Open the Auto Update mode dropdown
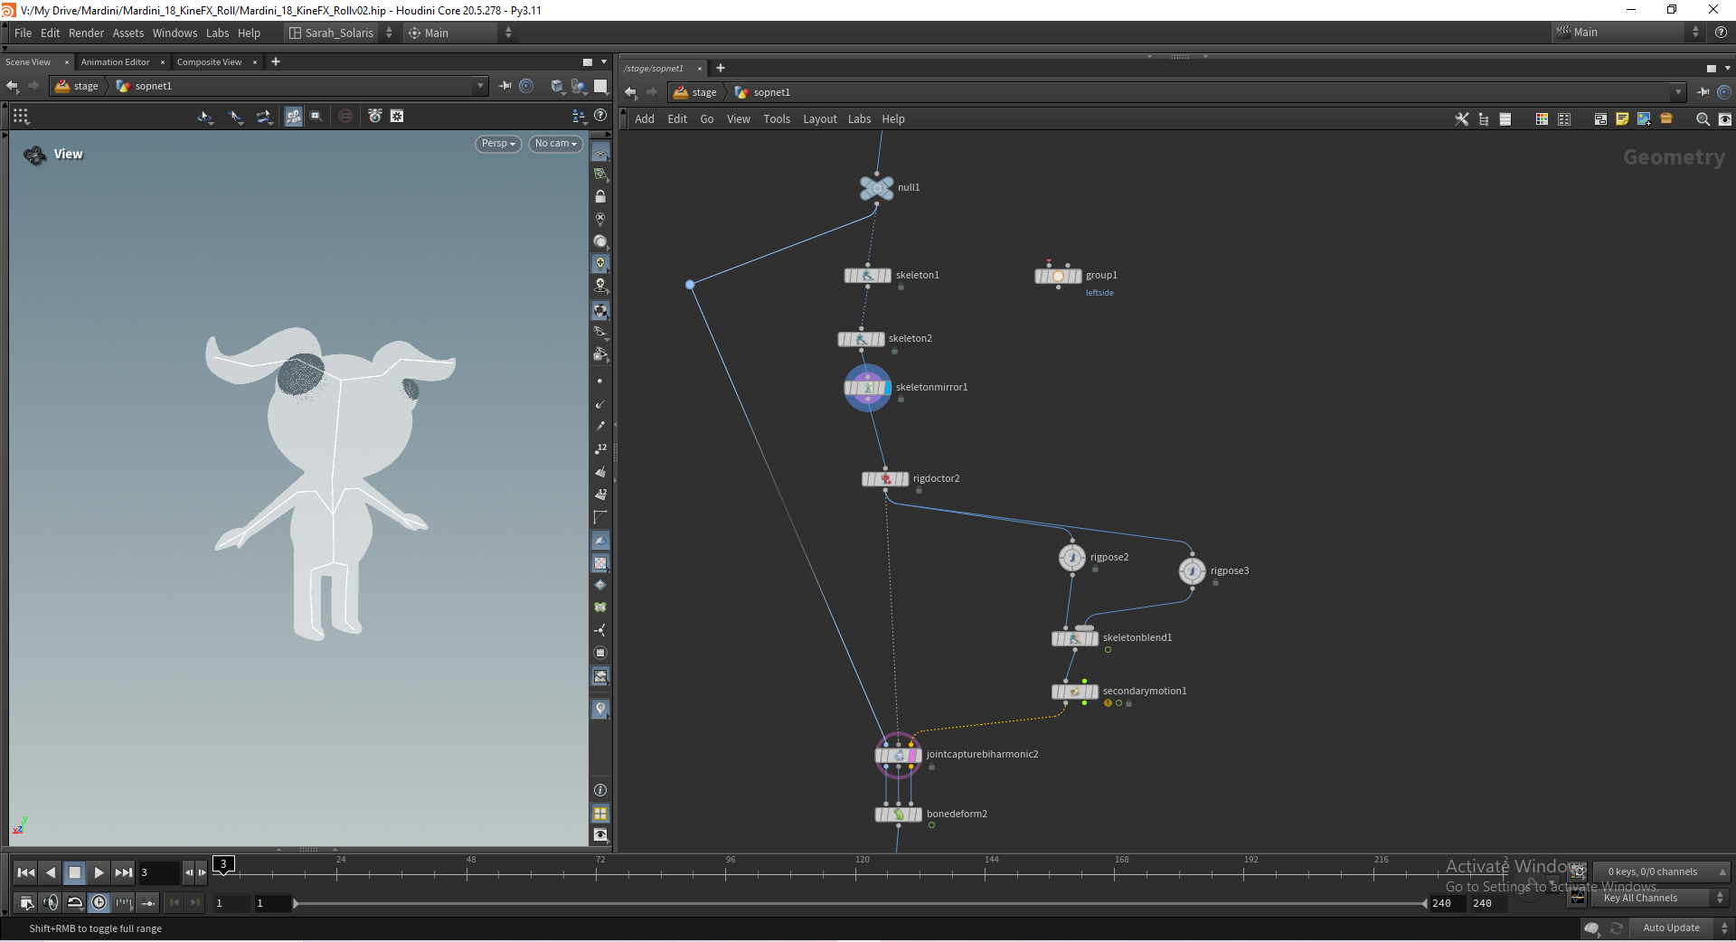1736x942 pixels. click(1679, 928)
